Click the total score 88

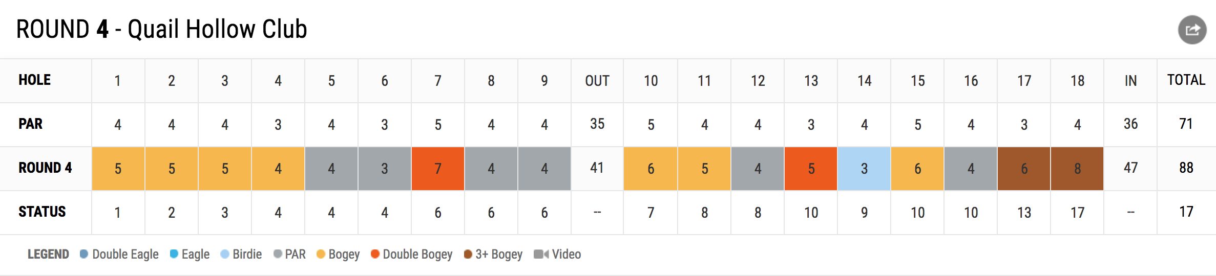pyautogui.click(x=1186, y=168)
